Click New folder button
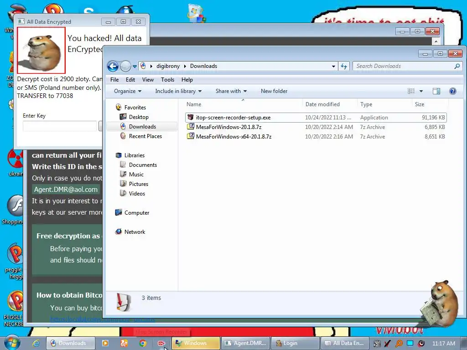467x350 pixels. 274,91
